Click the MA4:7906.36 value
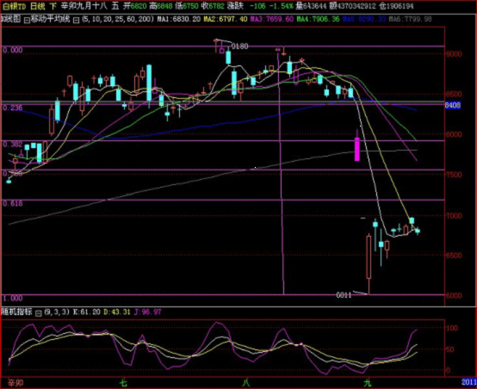 [318, 19]
